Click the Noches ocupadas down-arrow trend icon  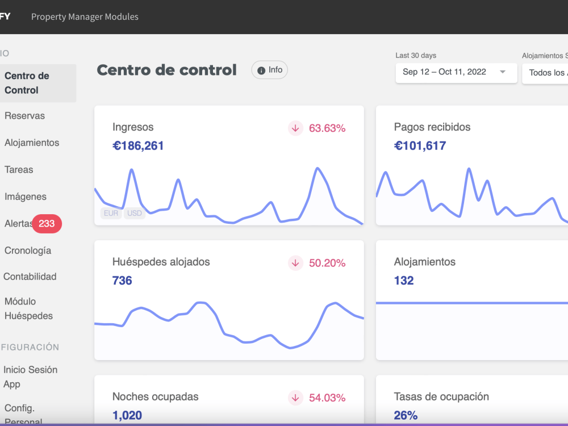(x=295, y=398)
